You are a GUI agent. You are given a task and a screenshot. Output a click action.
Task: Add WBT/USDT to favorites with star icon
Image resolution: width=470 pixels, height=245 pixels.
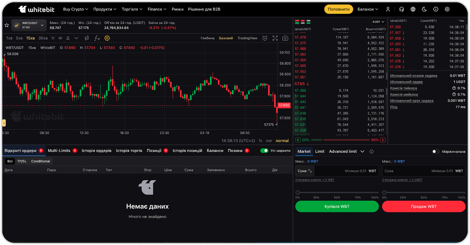point(7,25)
